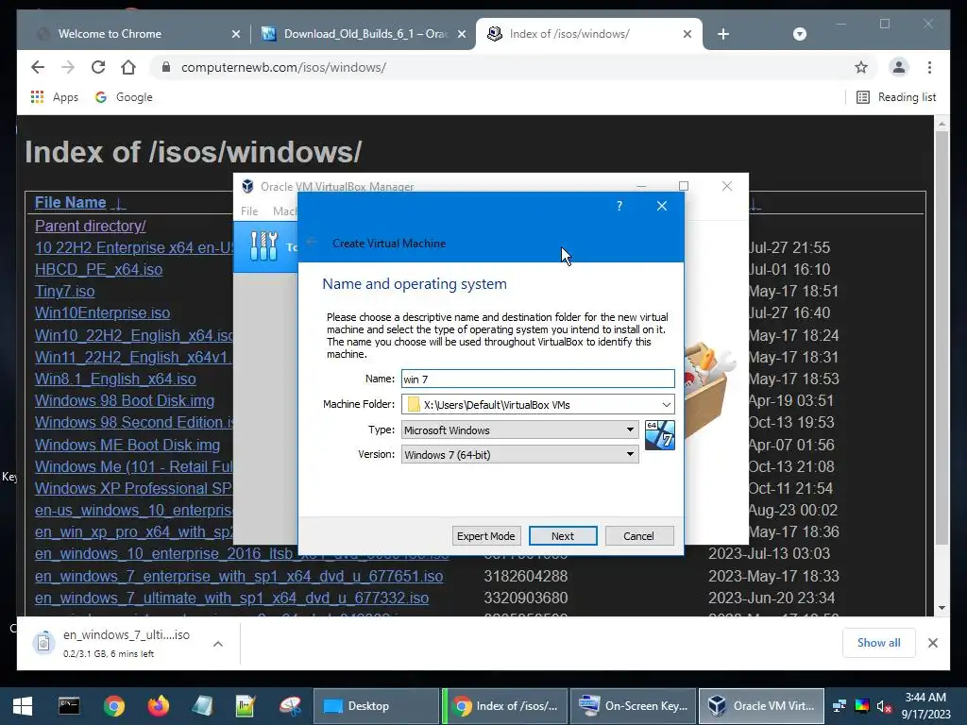Open the Chrome profile avatar
Image resolution: width=967 pixels, height=725 pixels.
point(899,67)
